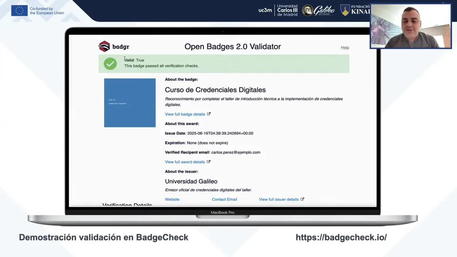Select the issue date value 2025-06-19

coord(220,133)
